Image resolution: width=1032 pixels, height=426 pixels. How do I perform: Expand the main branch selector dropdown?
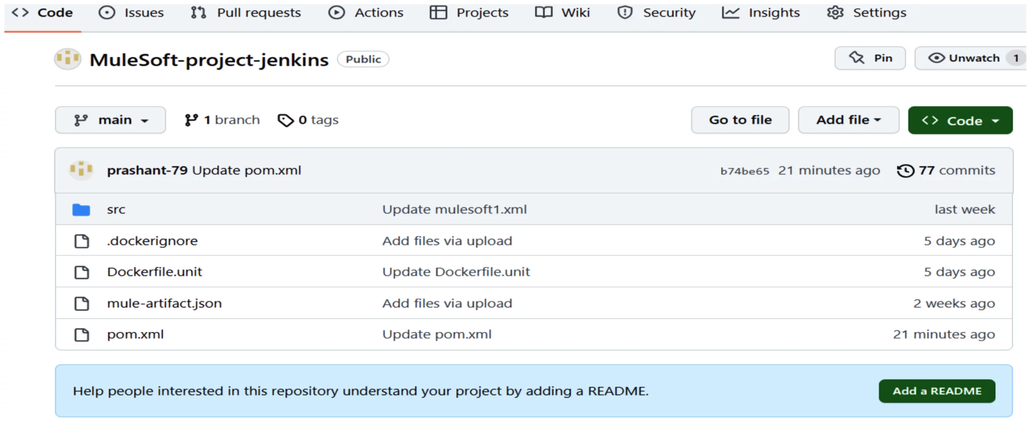pos(110,120)
